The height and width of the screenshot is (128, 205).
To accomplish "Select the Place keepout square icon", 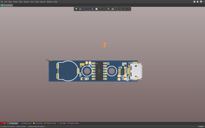I will click(x=117, y=9).
